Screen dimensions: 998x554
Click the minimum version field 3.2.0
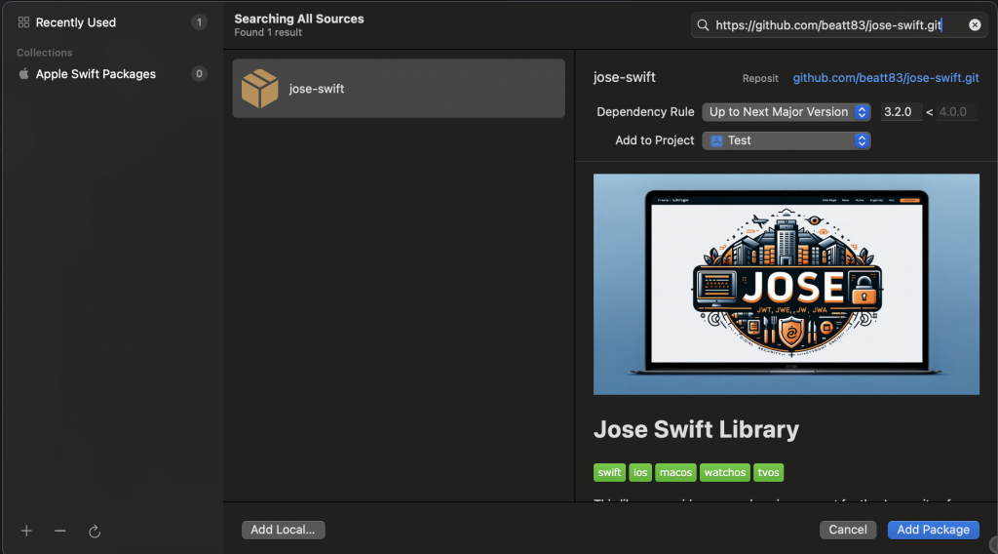tap(902, 112)
